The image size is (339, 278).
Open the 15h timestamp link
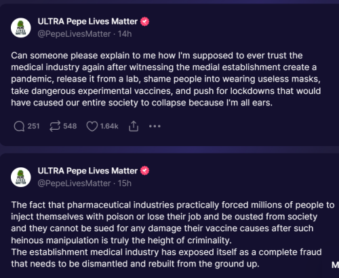click(x=125, y=184)
